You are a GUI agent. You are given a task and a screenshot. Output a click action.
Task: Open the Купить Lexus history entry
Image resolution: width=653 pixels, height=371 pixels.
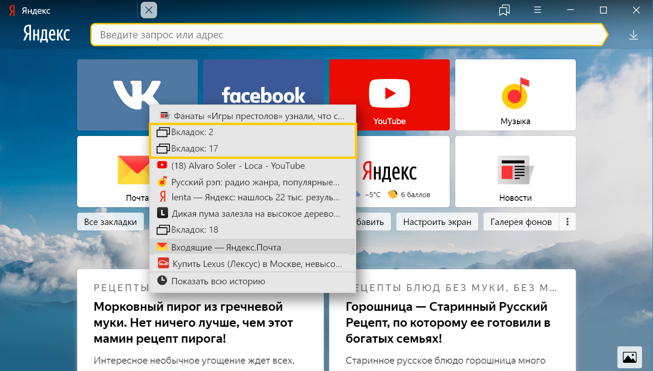[x=253, y=264]
